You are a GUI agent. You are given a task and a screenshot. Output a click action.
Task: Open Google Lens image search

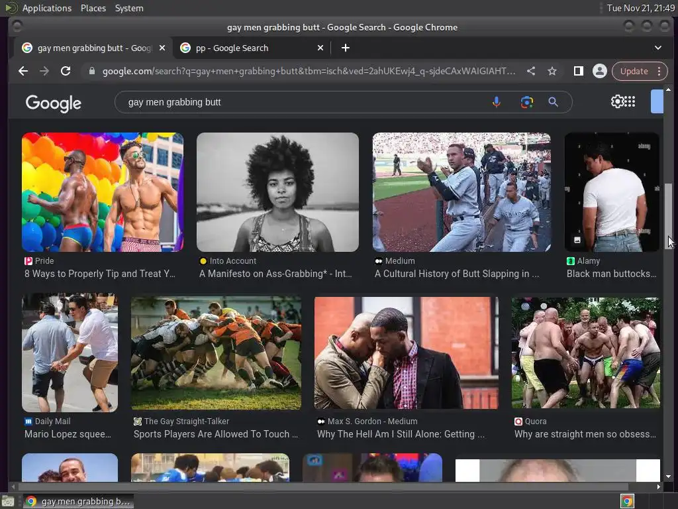[x=526, y=102]
